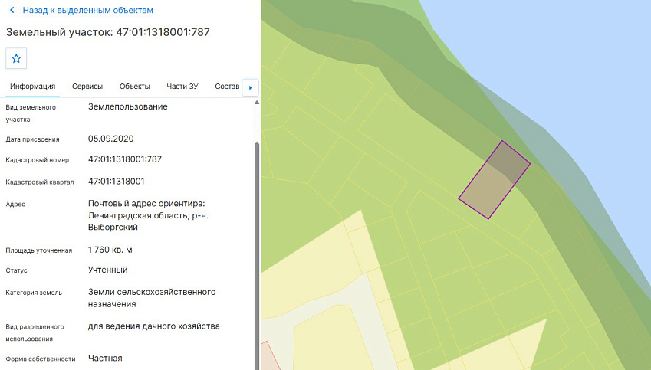Click cadastral quarter value 47:01:1318001

click(x=117, y=182)
